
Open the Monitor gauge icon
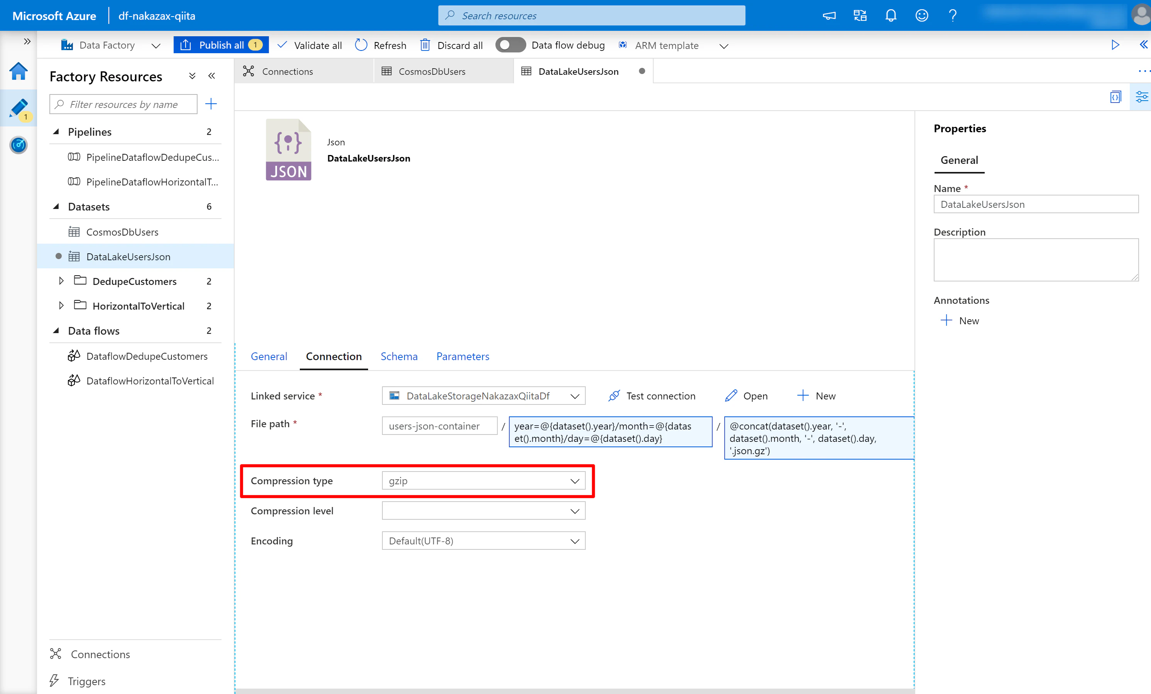18,145
